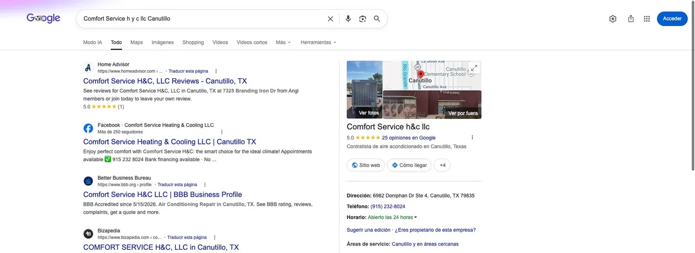Image resolution: width=695 pixels, height=253 pixels.
Task: Translate the Home Advisor page link
Action: [x=188, y=71]
